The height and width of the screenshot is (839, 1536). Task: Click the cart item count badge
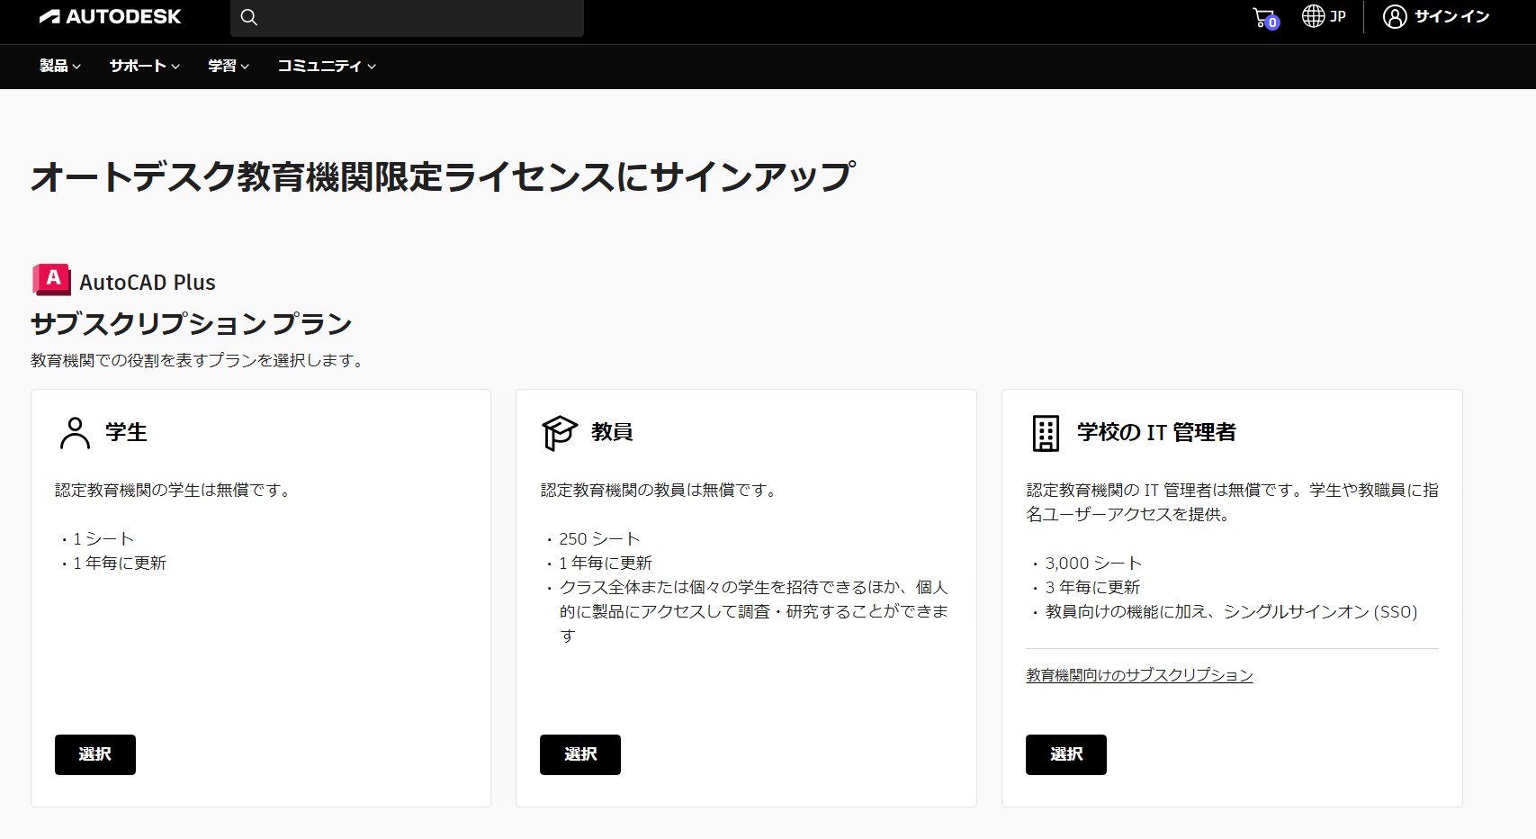click(1272, 23)
